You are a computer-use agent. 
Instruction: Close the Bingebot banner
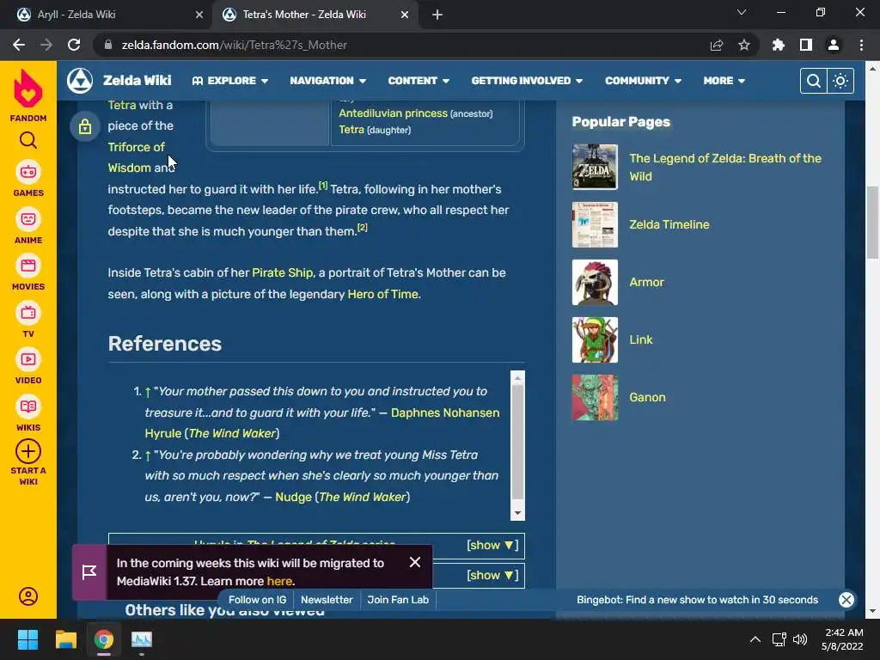pos(846,599)
